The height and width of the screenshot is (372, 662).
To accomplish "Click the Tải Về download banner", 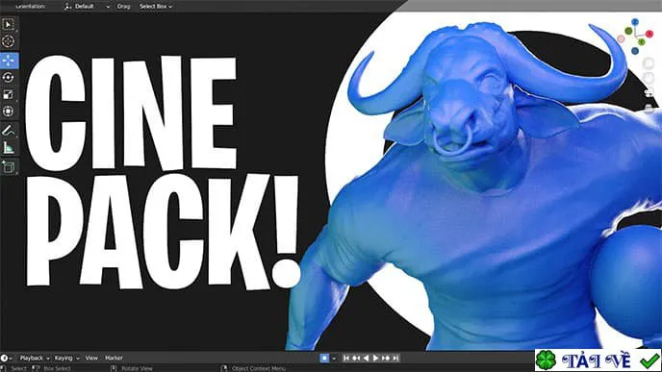I will coord(598,360).
